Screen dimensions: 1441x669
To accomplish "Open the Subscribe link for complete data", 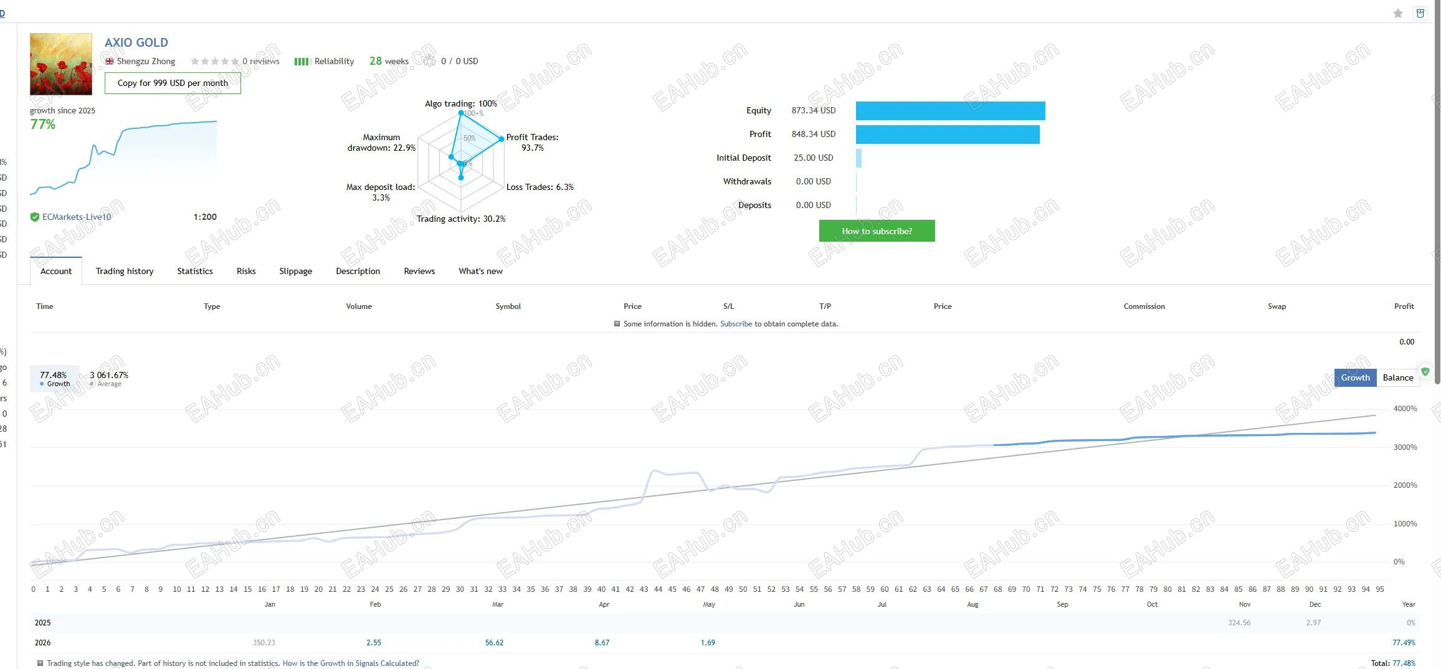I will tap(736, 324).
